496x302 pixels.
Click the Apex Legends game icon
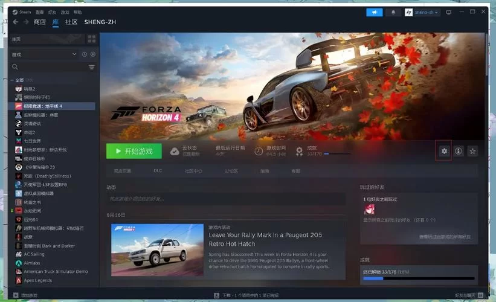click(x=19, y=280)
